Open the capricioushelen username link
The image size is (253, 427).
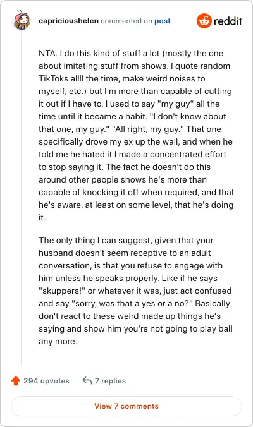(x=68, y=21)
